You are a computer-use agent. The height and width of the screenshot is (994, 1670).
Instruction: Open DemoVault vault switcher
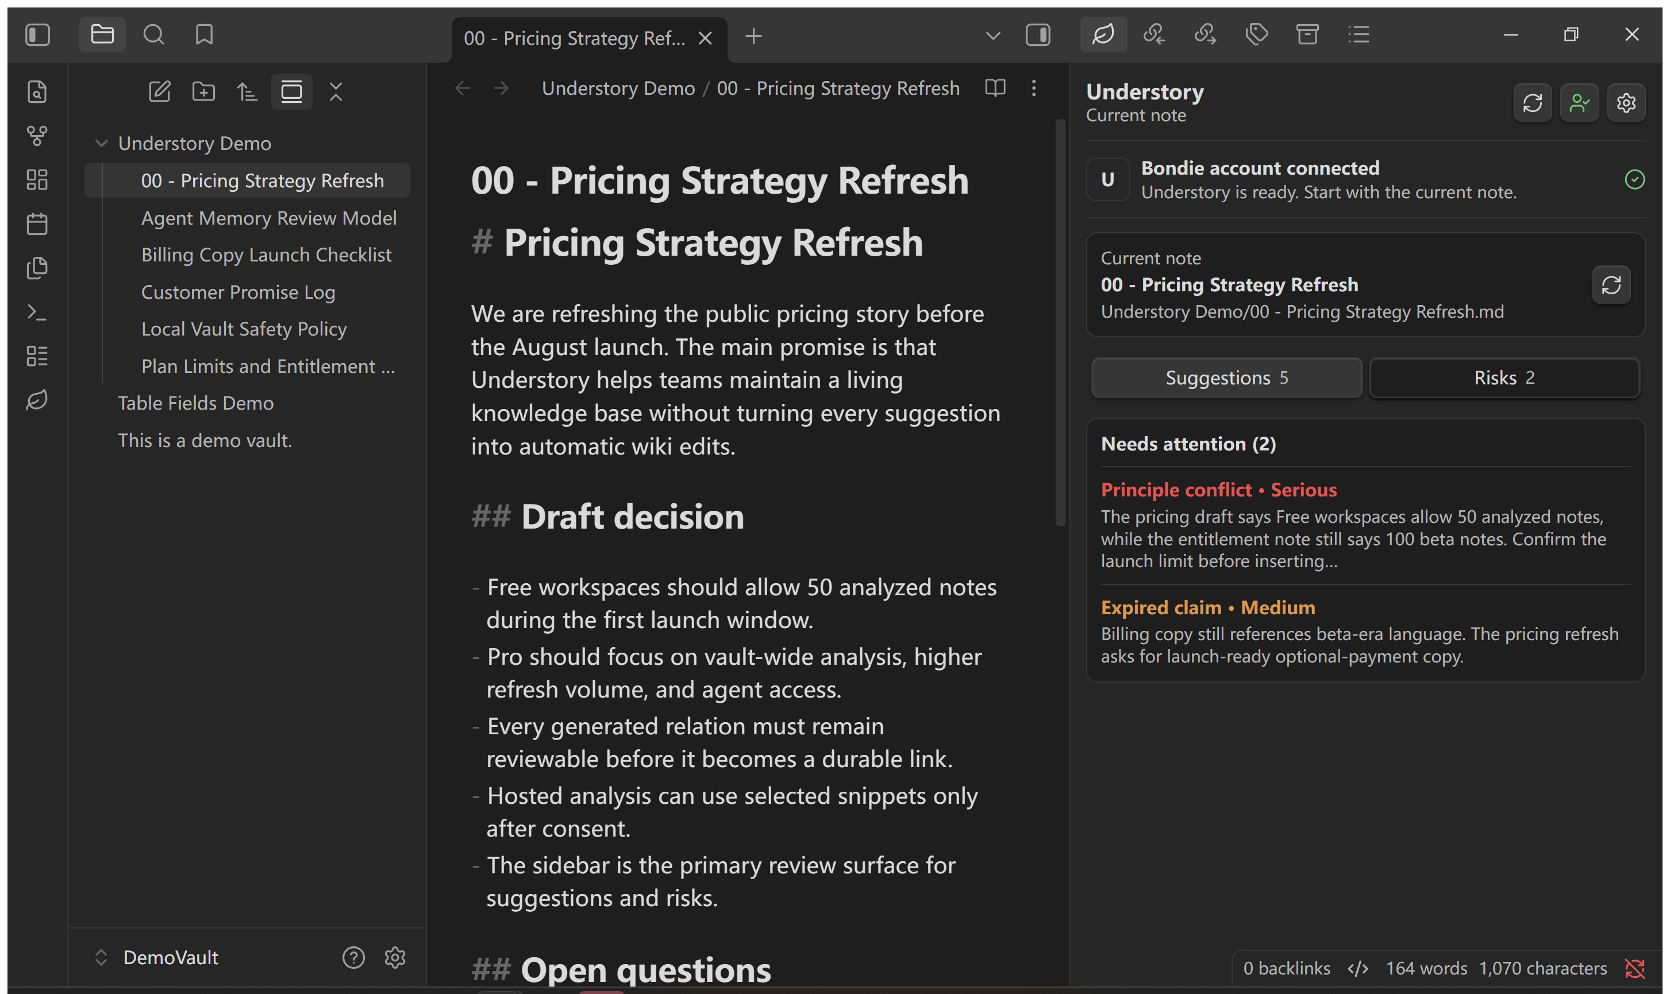(x=157, y=957)
